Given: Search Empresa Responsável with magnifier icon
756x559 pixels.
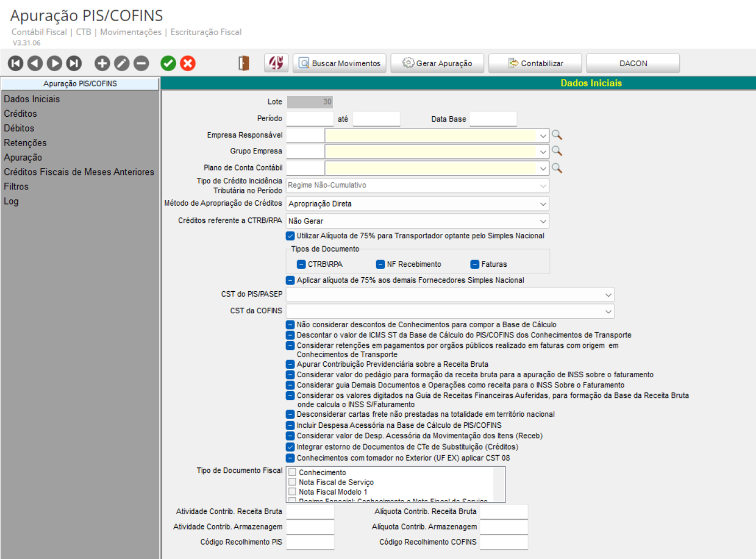Looking at the screenshot, I should 557,135.
